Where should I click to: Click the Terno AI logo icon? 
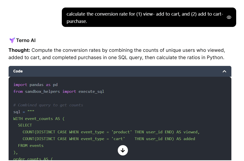(x=12, y=40)
